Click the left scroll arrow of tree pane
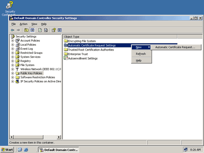Viewport: 204px width, 153px height. (x=11, y=137)
